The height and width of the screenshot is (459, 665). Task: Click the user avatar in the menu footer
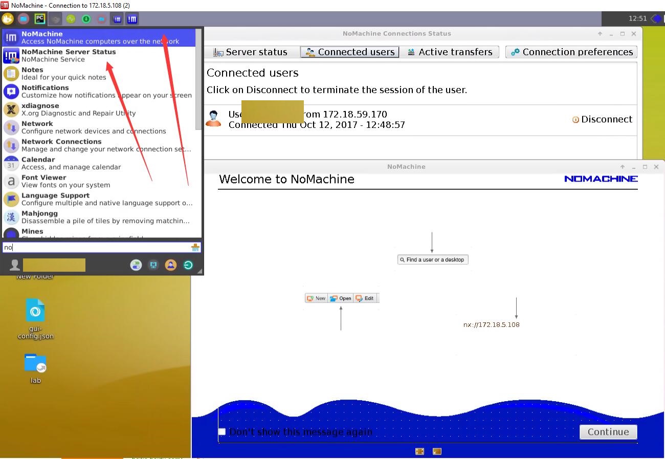pos(15,265)
